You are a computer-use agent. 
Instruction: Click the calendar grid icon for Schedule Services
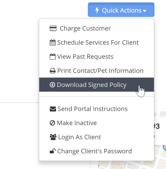(x=53, y=43)
